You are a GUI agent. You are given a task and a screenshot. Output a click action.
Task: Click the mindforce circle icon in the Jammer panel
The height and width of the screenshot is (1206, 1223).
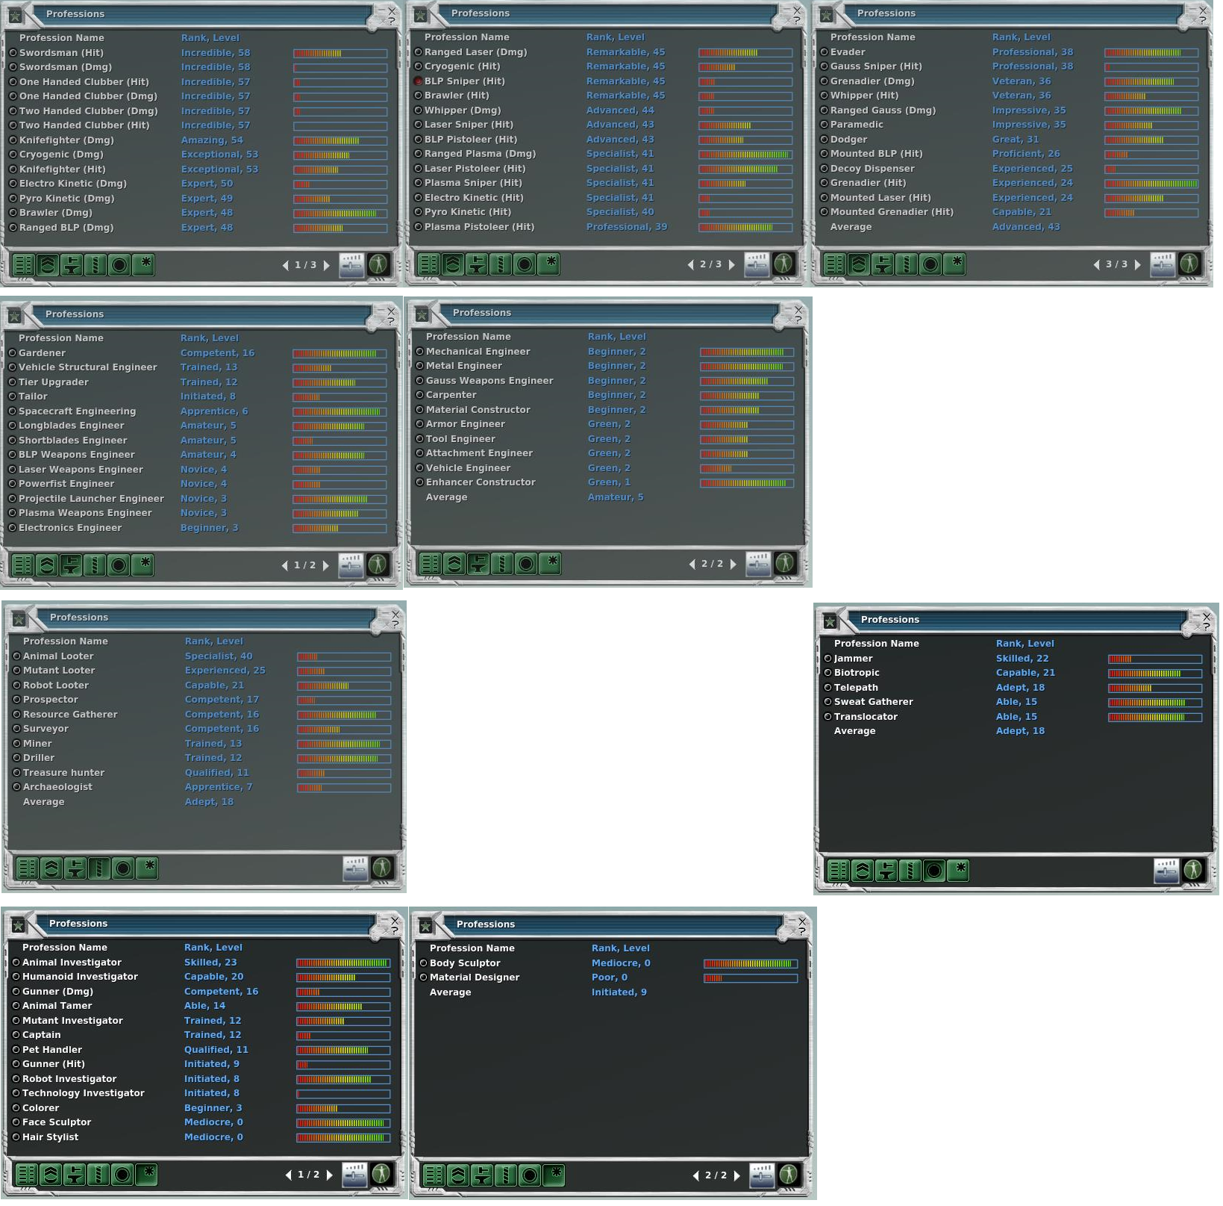(934, 871)
